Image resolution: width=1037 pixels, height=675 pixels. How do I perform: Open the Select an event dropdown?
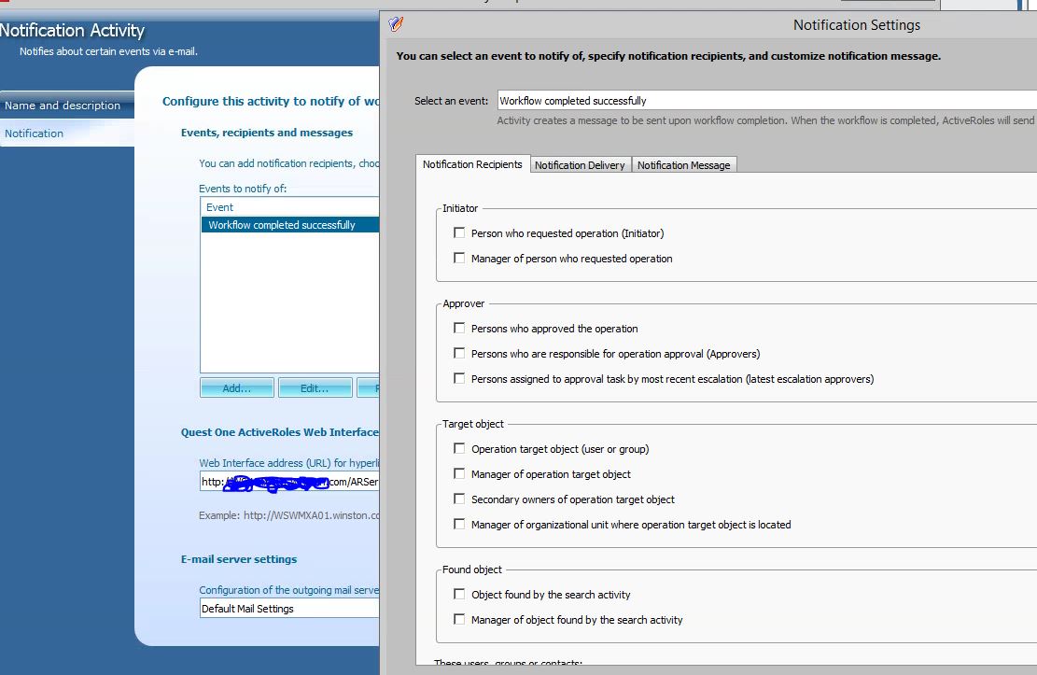click(x=766, y=101)
